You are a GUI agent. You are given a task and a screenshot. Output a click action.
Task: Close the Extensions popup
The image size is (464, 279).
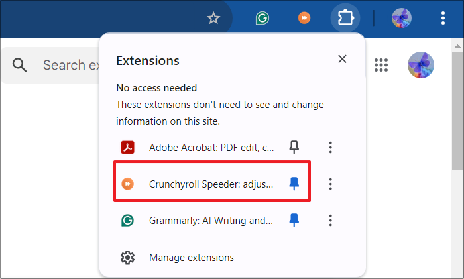coord(342,59)
